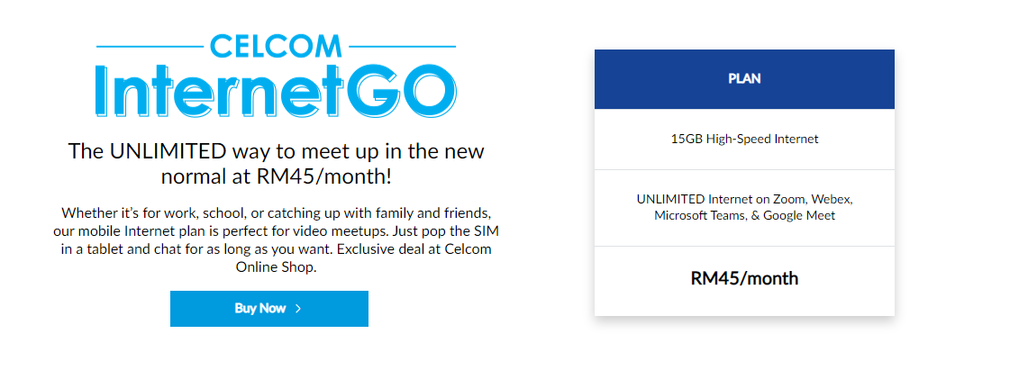This screenshot has width=1019, height=370.
Task: Click the horizontal line left of CELCOM
Action: click(x=150, y=47)
